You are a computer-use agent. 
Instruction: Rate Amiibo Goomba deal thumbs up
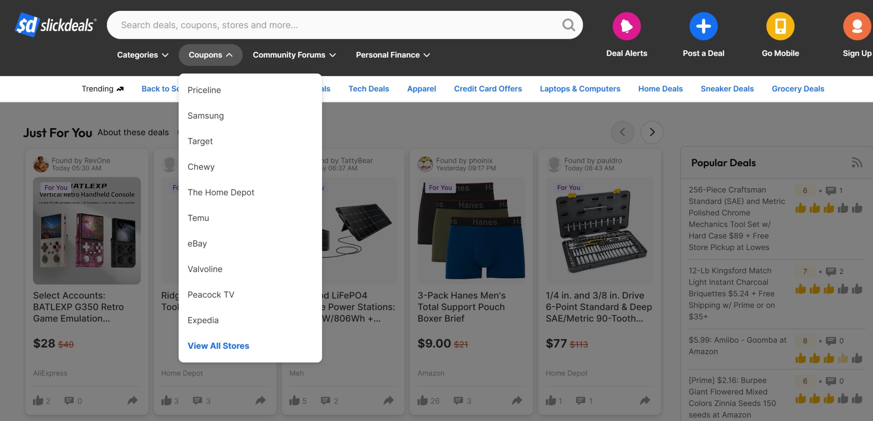829,358
